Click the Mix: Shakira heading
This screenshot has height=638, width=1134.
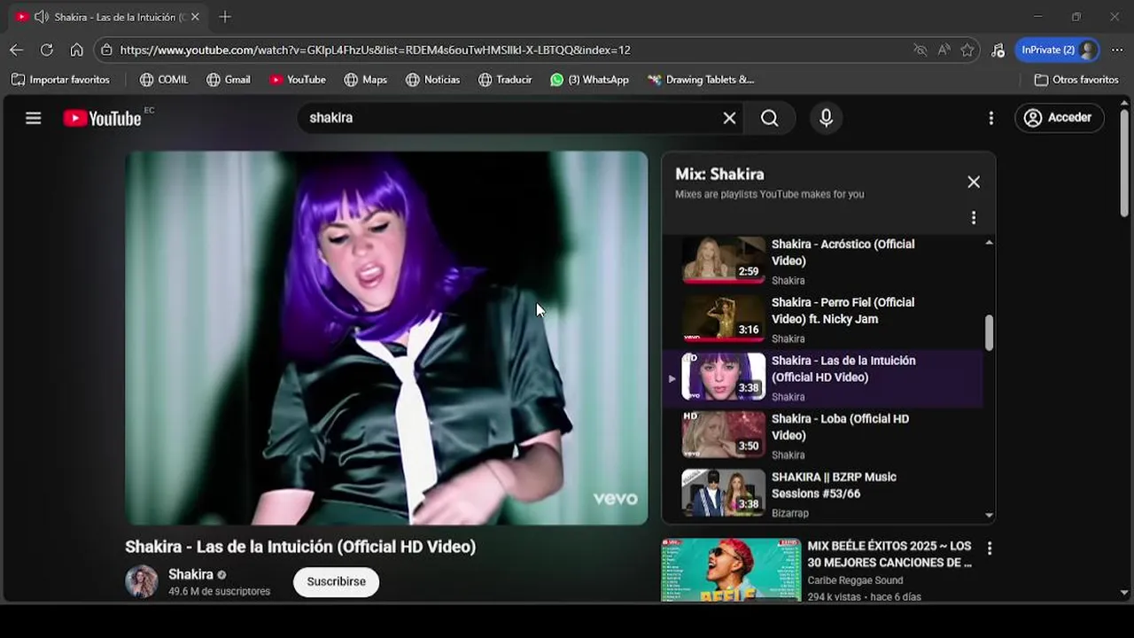pyautogui.click(x=719, y=175)
